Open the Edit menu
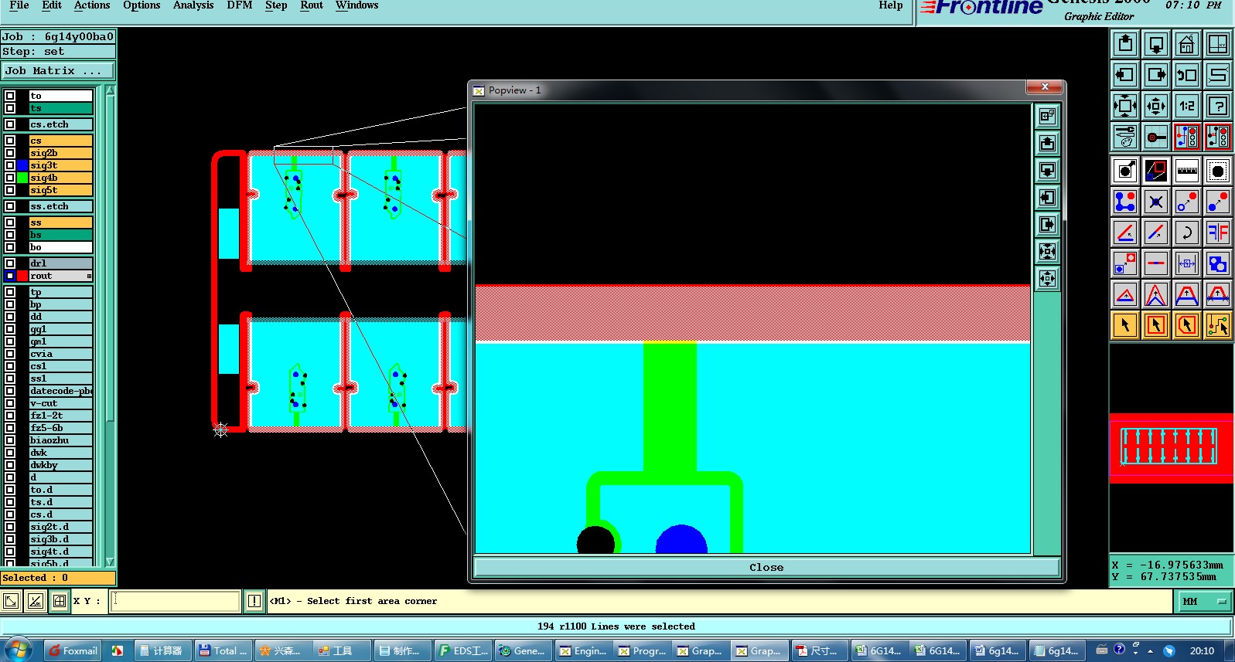The height and width of the screenshot is (662, 1235). tap(52, 5)
